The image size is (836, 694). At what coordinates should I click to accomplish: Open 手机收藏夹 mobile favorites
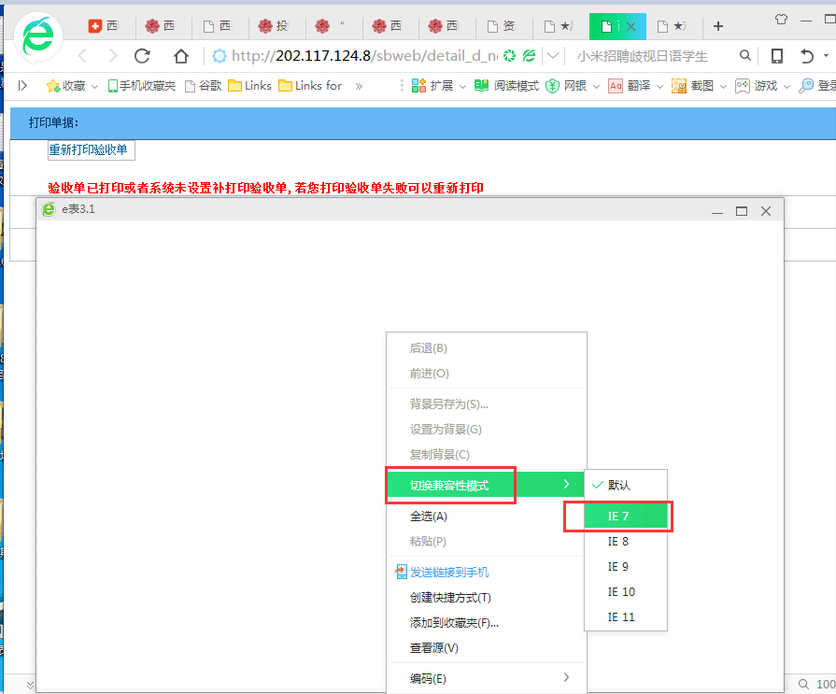142,86
